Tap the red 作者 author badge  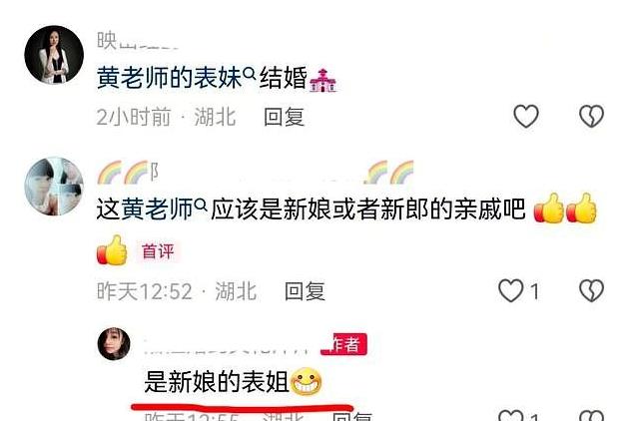tap(343, 344)
